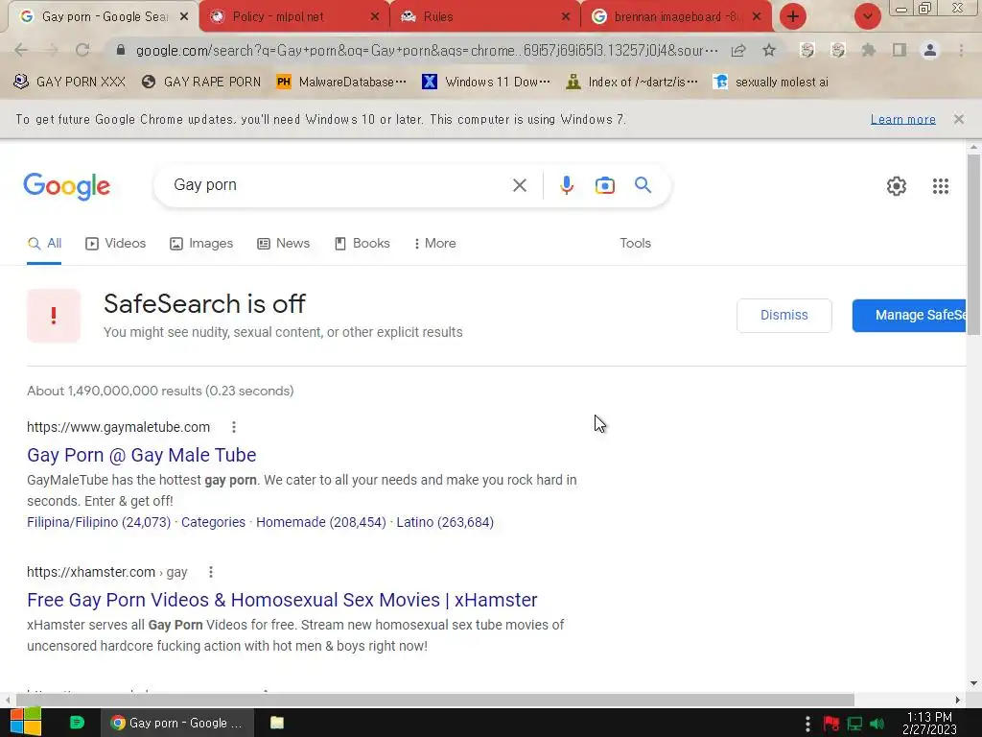The width and height of the screenshot is (982, 737).
Task: Click the horizontal scrollbar right arrow
Action: pos(958,700)
